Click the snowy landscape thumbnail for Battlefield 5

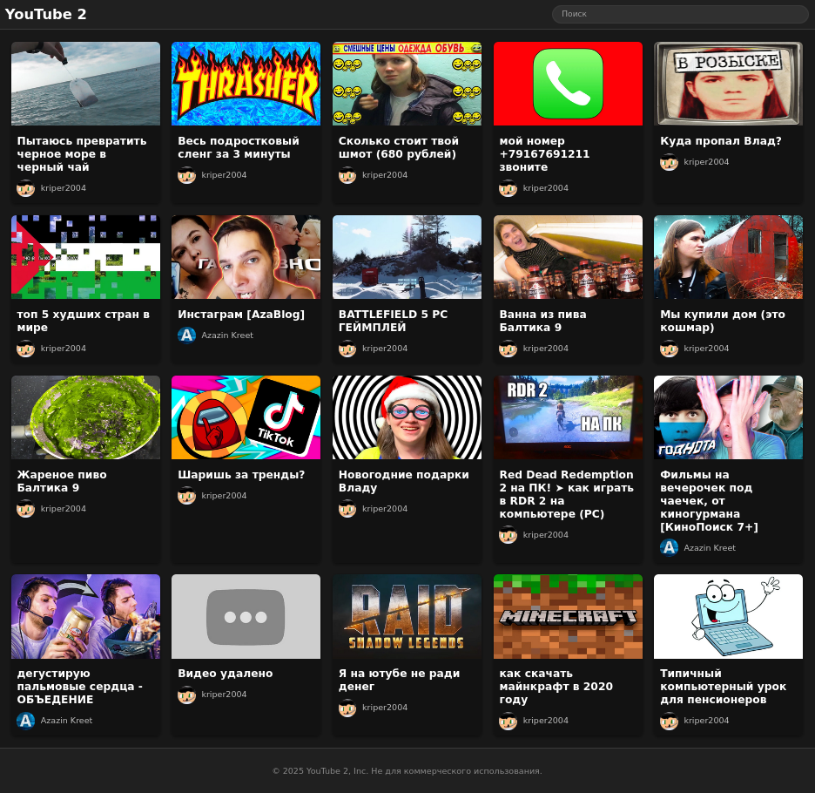tap(407, 257)
